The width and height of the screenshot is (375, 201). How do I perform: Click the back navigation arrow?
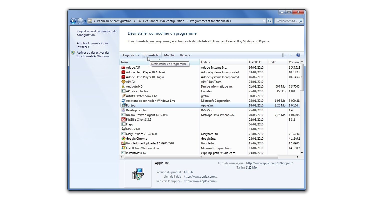pos(73,21)
